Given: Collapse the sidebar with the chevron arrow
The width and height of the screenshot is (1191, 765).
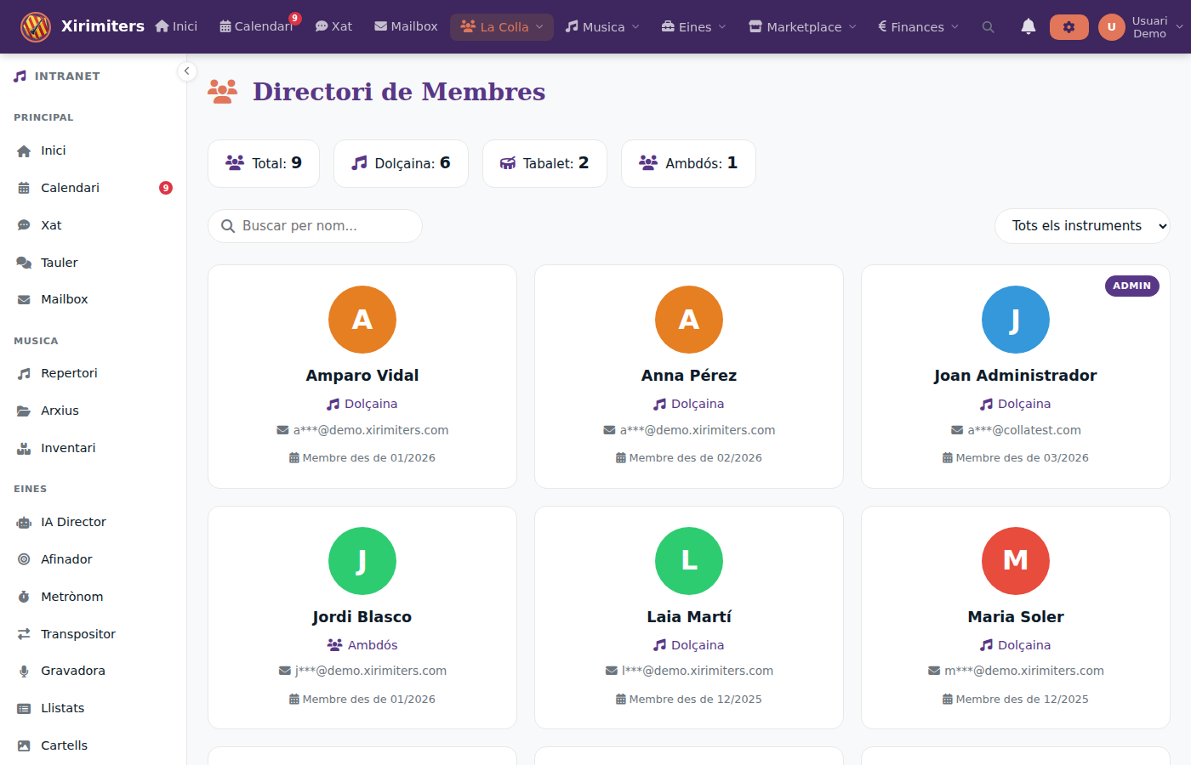Looking at the screenshot, I should [x=186, y=71].
